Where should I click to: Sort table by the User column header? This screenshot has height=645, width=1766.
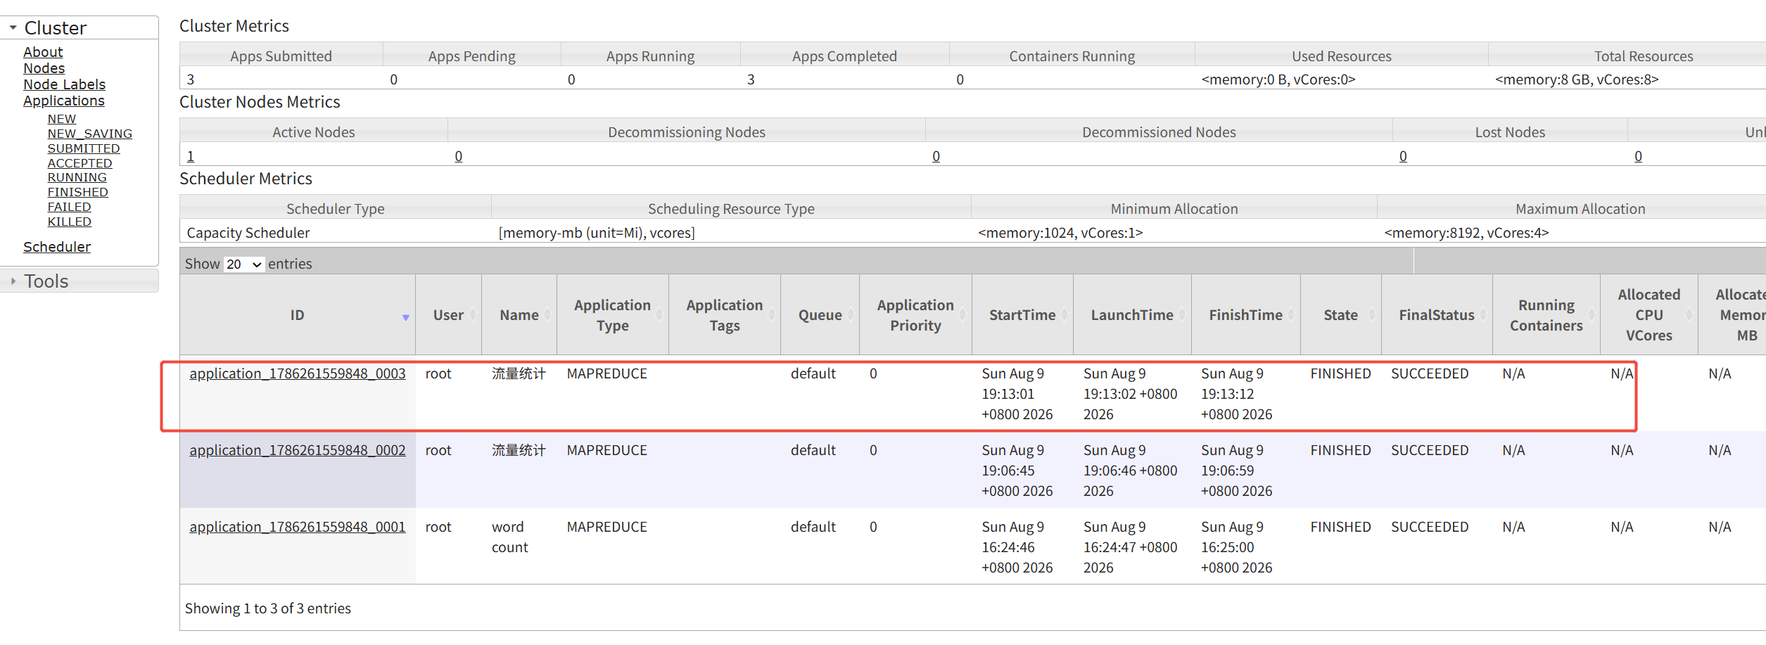tap(448, 315)
